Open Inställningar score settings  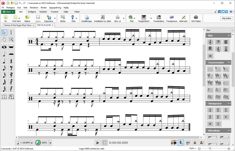[x=87, y=19]
